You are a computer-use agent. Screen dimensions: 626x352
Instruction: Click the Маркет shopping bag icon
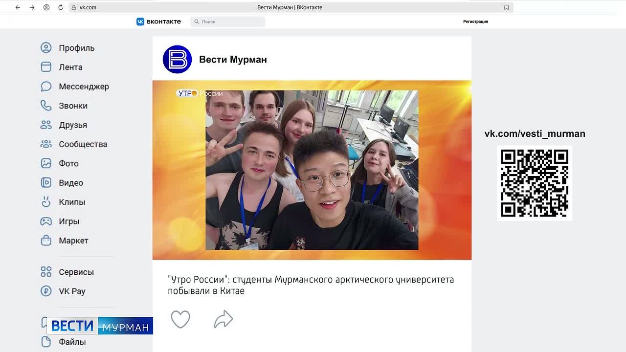point(46,240)
